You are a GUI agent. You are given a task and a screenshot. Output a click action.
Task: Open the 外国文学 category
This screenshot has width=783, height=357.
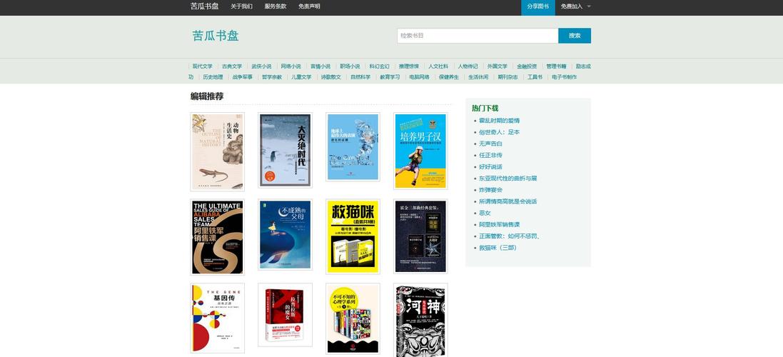tap(497, 66)
